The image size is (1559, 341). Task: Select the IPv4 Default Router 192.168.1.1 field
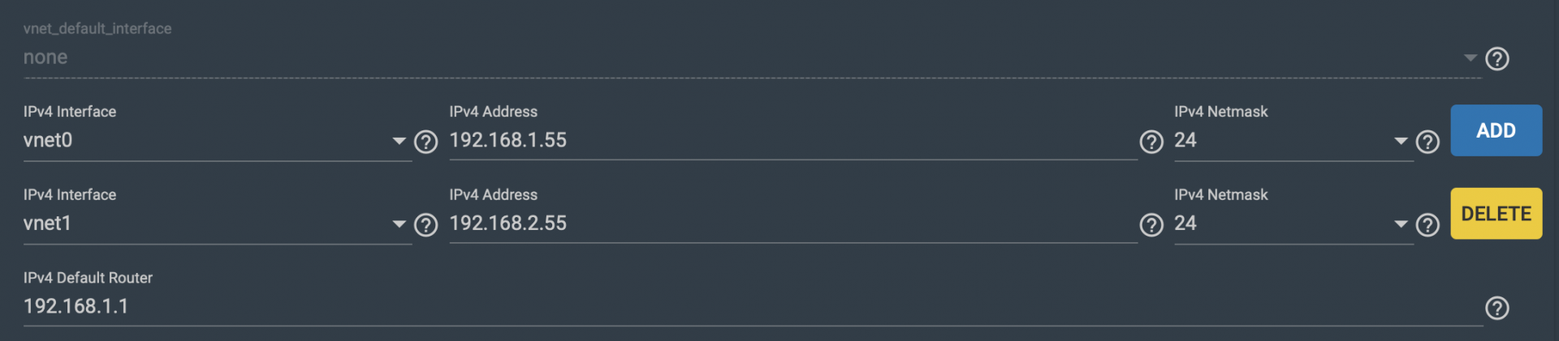click(753, 306)
